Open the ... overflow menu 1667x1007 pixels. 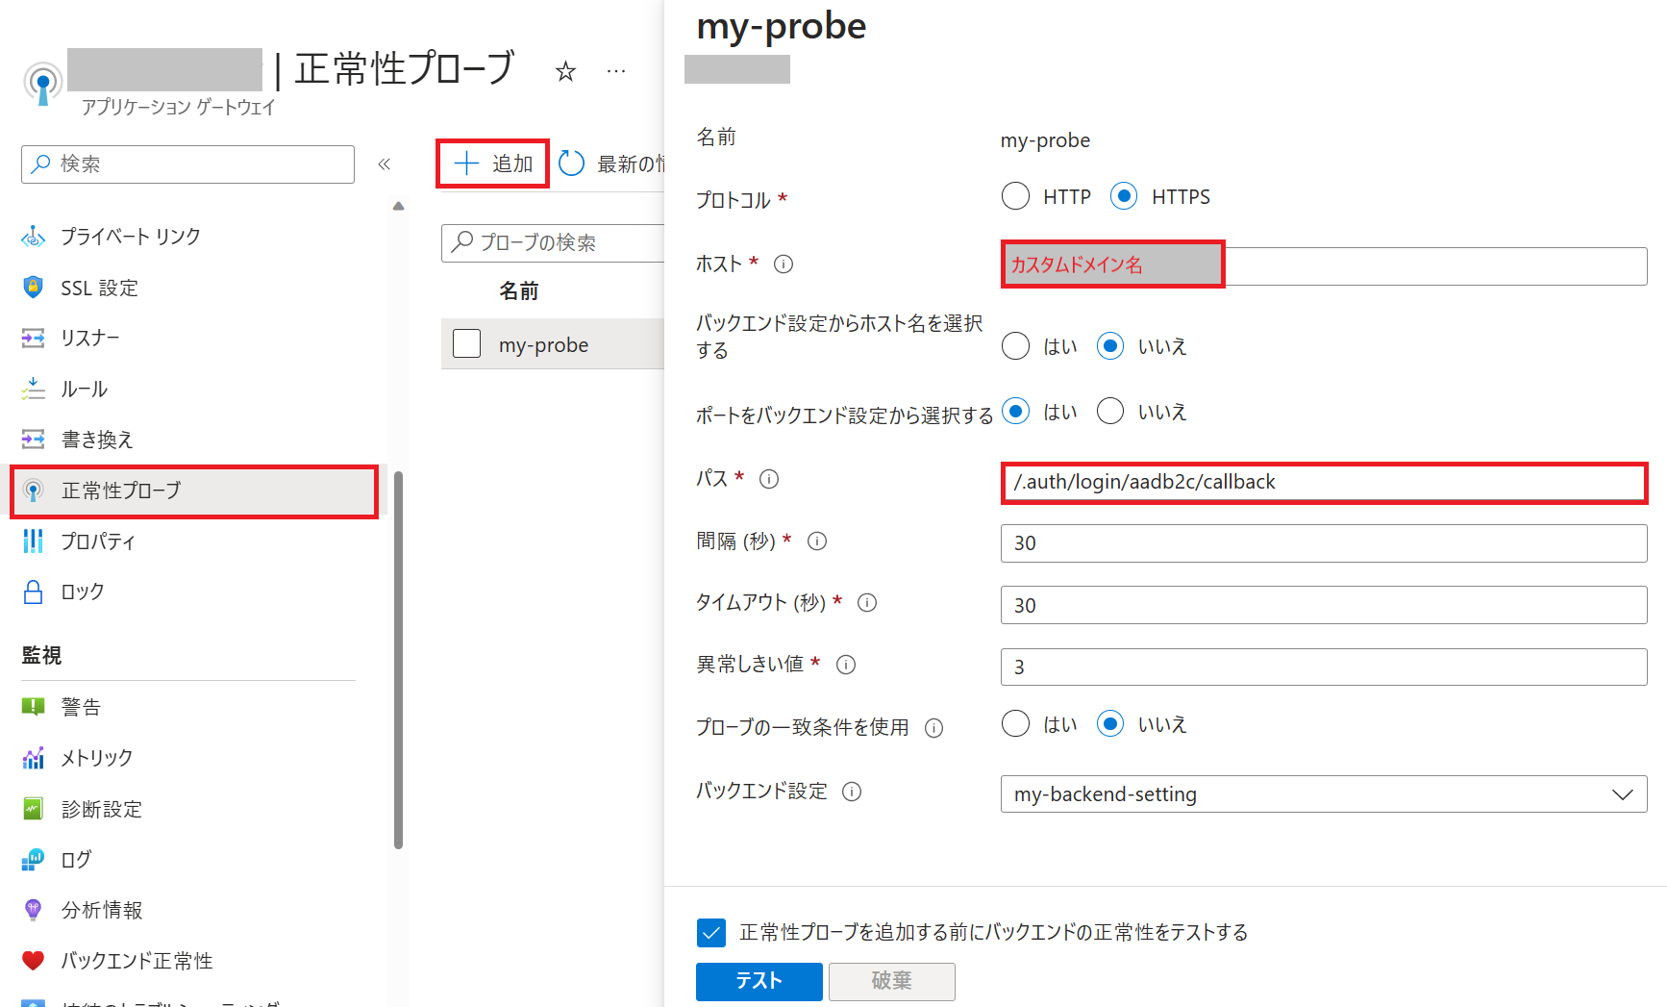tap(615, 70)
